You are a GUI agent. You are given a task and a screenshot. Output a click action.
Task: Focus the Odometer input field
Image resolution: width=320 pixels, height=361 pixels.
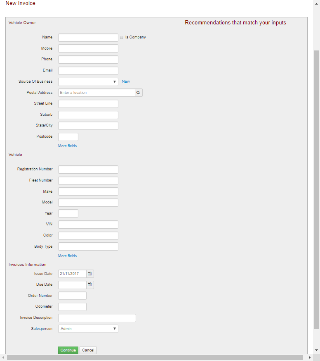tap(72, 307)
